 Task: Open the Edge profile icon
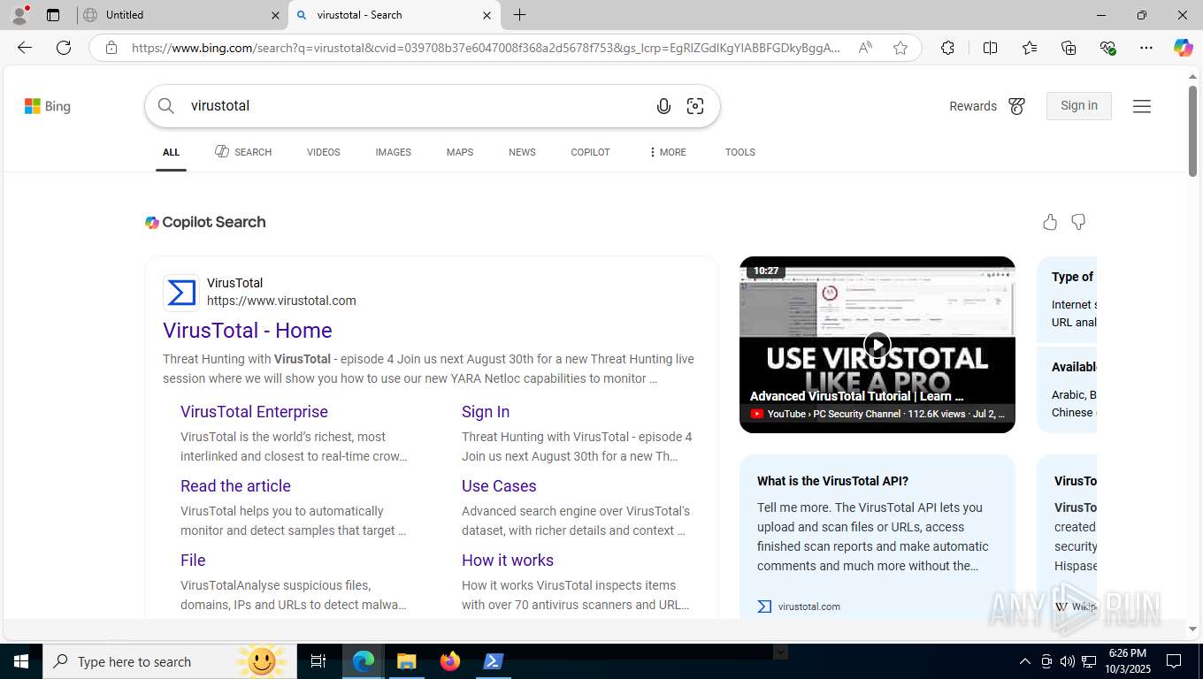coord(19,15)
